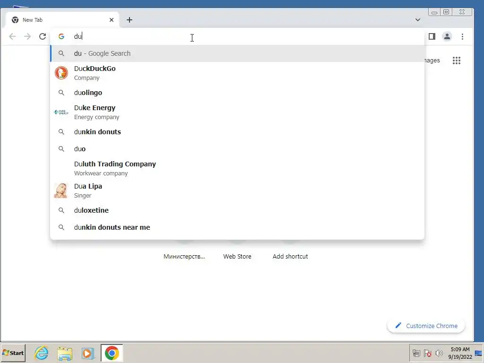Image resolution: width=484 pixels, height=363 pixels.
Task: Click magnifier icon beside 'du - Google Search'
Action: click(x=61, y=53)
